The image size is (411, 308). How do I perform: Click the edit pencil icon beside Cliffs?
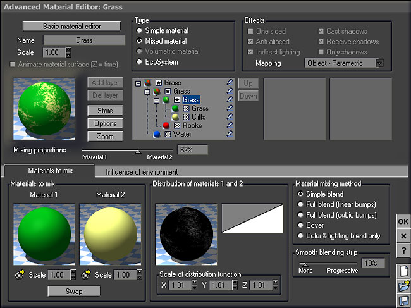[x=230, y=117]
